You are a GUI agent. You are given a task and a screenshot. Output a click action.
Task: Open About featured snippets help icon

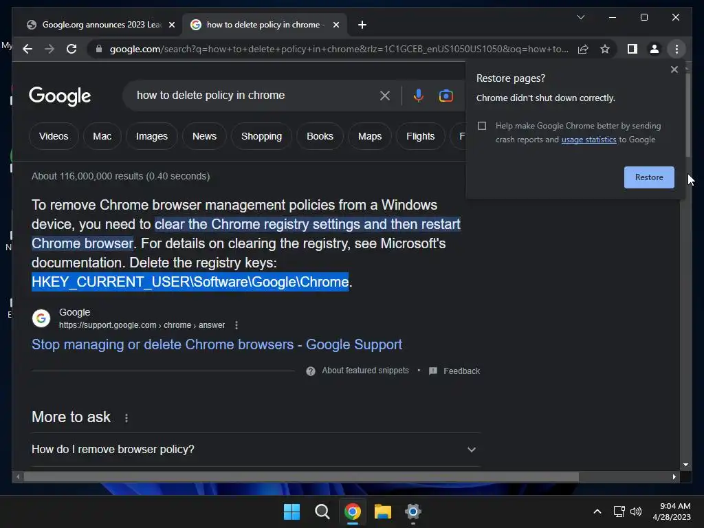tap(310, 371)
